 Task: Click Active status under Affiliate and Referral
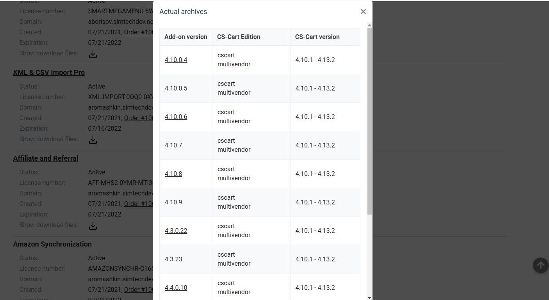tap(96, 172)
